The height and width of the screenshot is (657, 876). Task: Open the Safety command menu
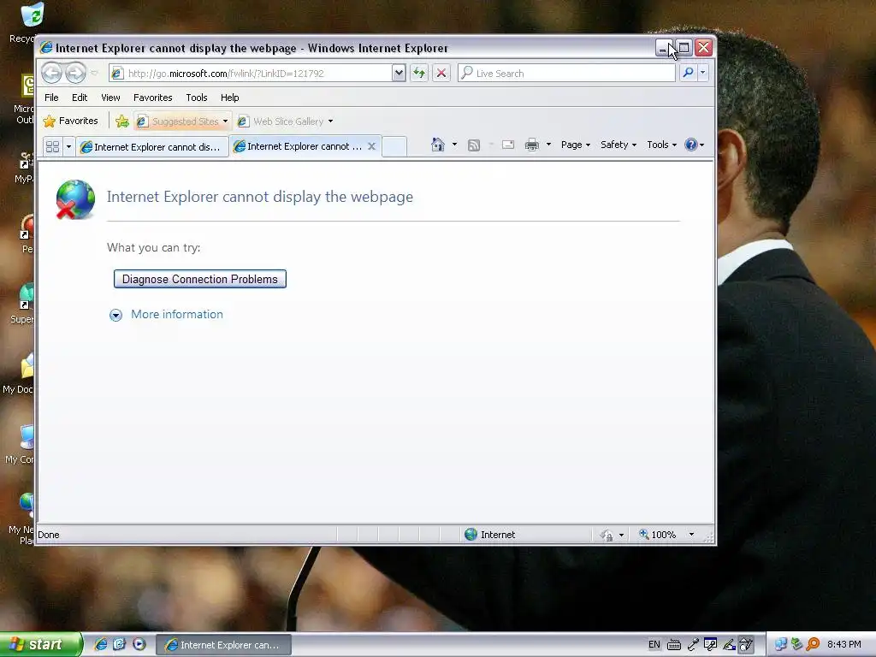619,145
